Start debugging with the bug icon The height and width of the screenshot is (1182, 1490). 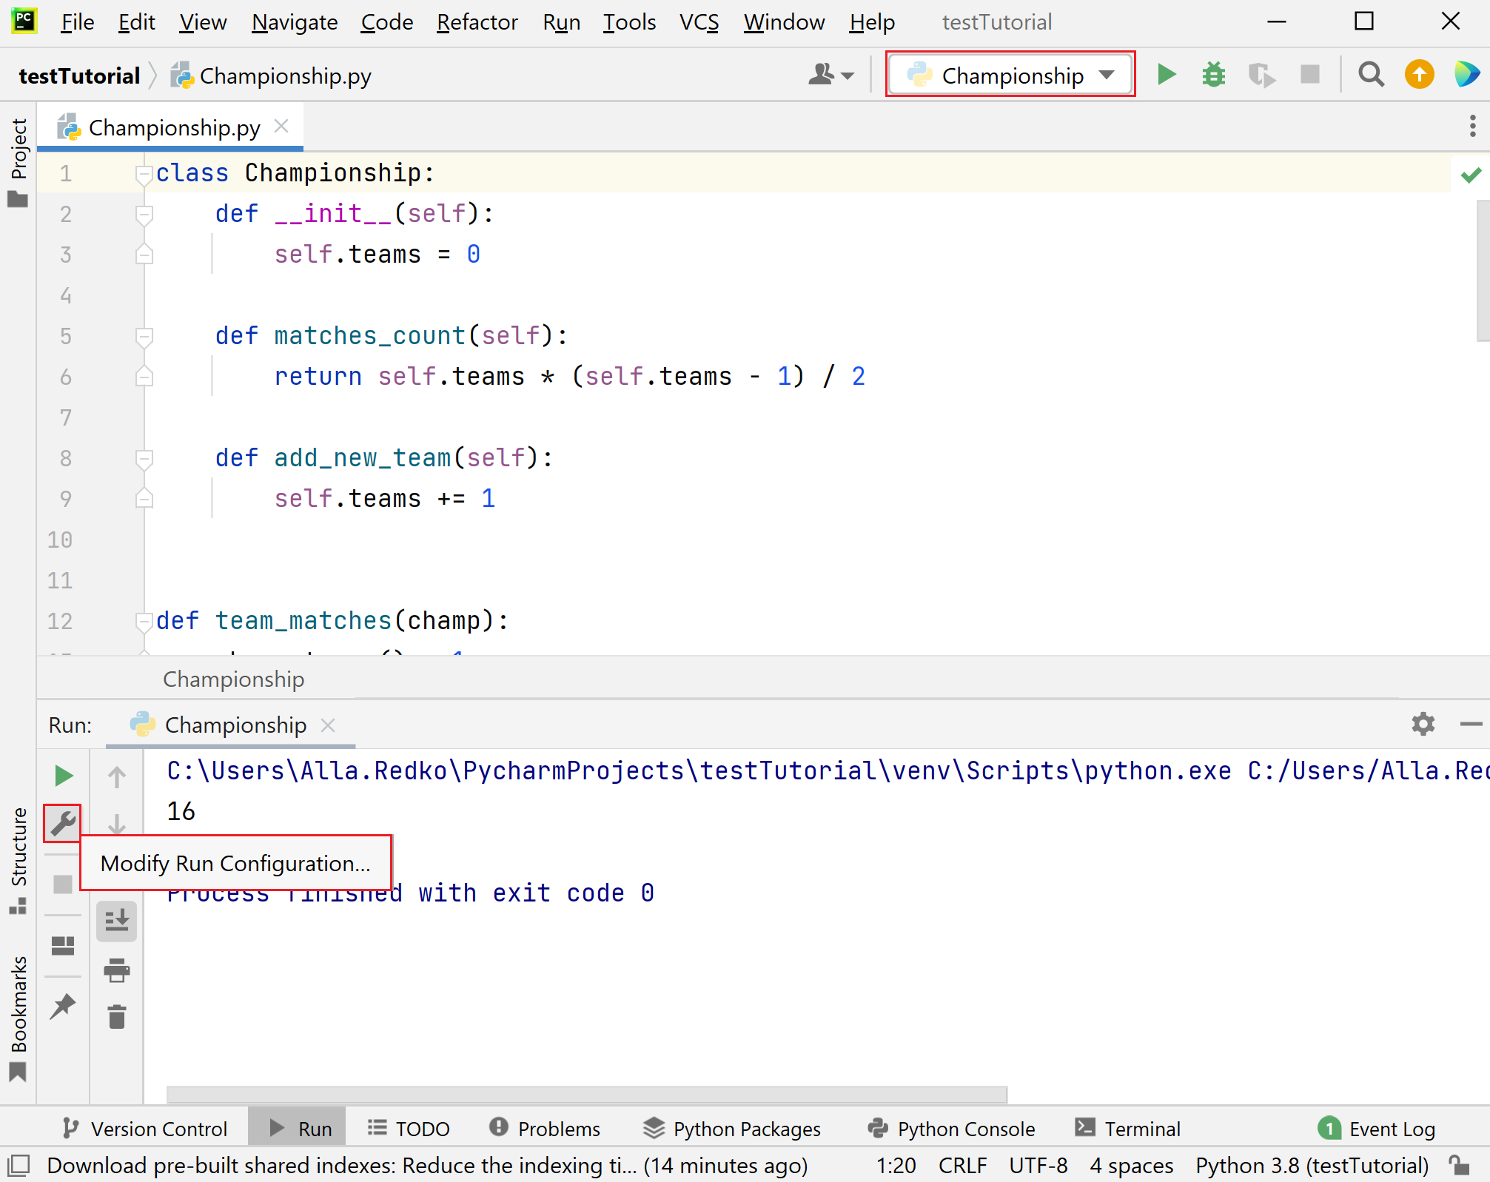click(1213, 75)
